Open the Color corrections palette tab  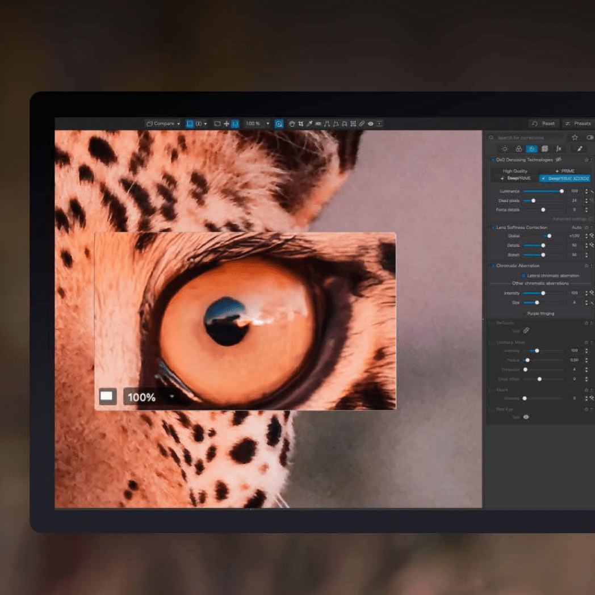518,149
